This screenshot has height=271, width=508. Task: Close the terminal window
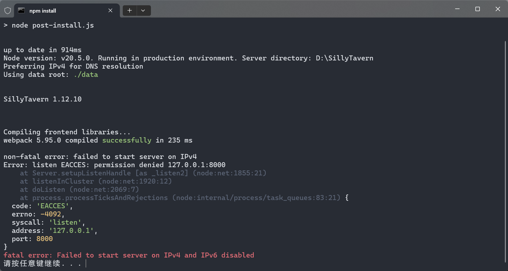[498, 9]
